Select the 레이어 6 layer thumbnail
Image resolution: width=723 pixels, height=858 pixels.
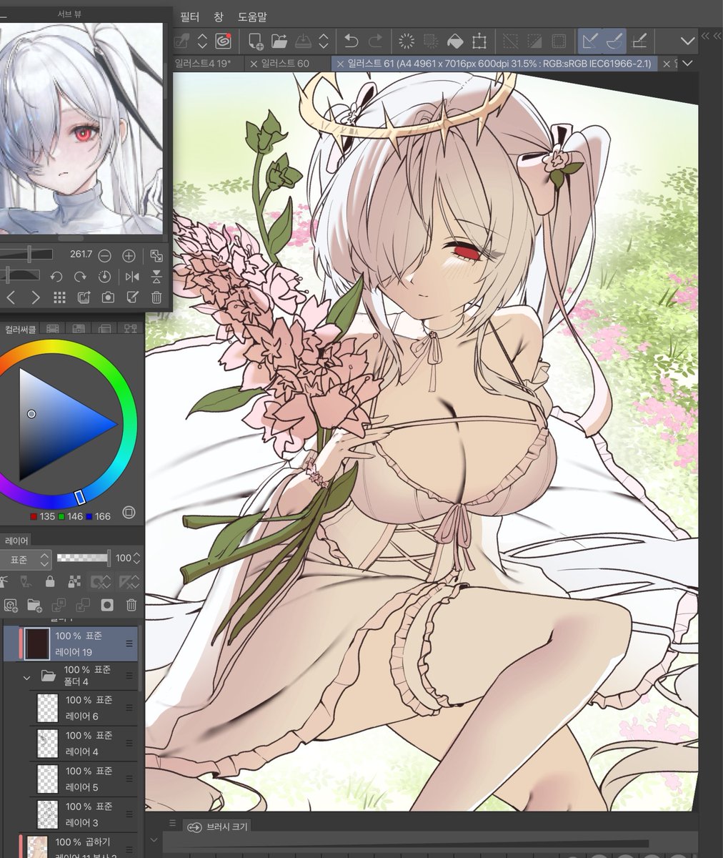[x=48, y=708]
